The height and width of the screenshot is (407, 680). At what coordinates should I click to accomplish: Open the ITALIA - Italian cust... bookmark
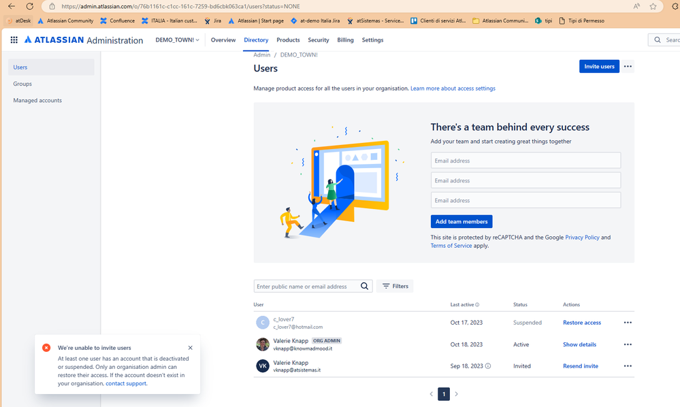(169, 21)
